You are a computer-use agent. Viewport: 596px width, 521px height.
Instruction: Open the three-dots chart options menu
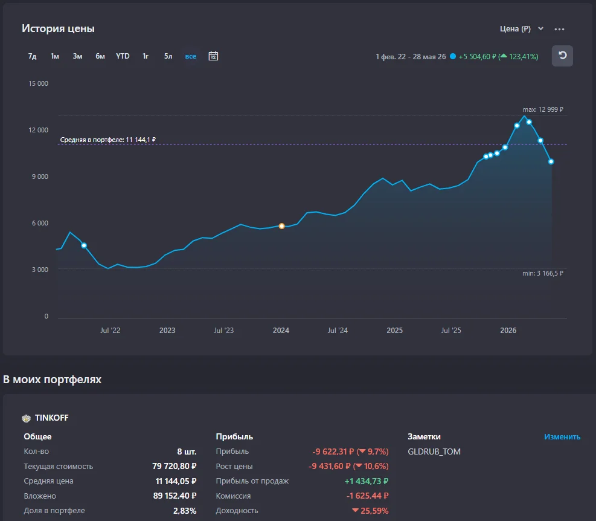(x=559, y=29)
